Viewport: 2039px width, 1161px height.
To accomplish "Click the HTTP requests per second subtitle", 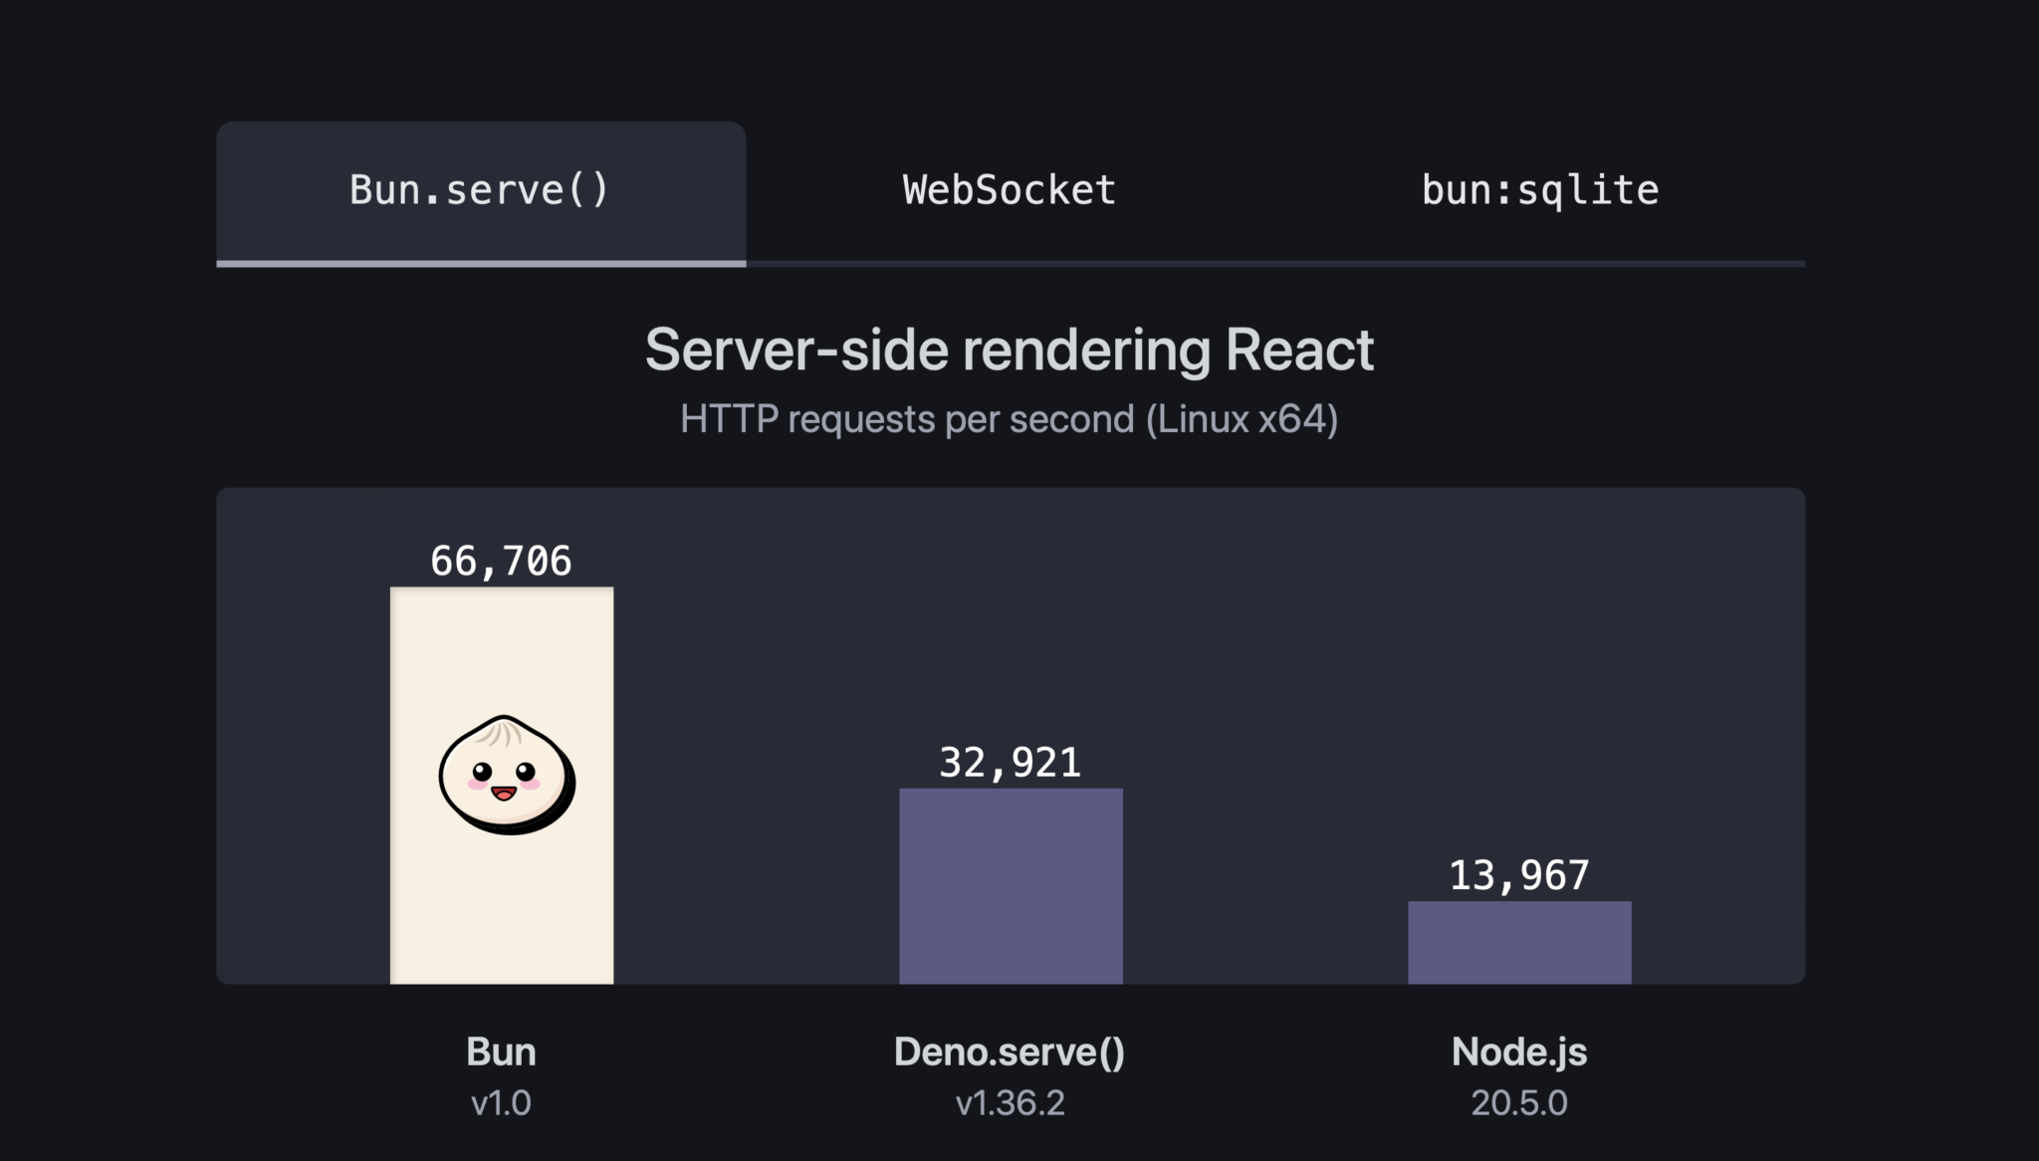I will [x=1010, y=419].
